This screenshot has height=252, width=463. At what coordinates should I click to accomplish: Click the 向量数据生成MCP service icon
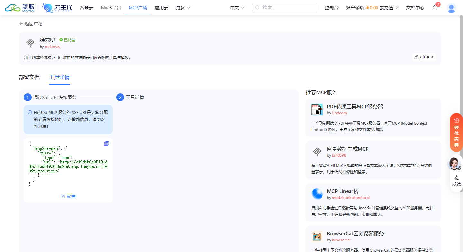pyautogui.click(x=317, y=152)
